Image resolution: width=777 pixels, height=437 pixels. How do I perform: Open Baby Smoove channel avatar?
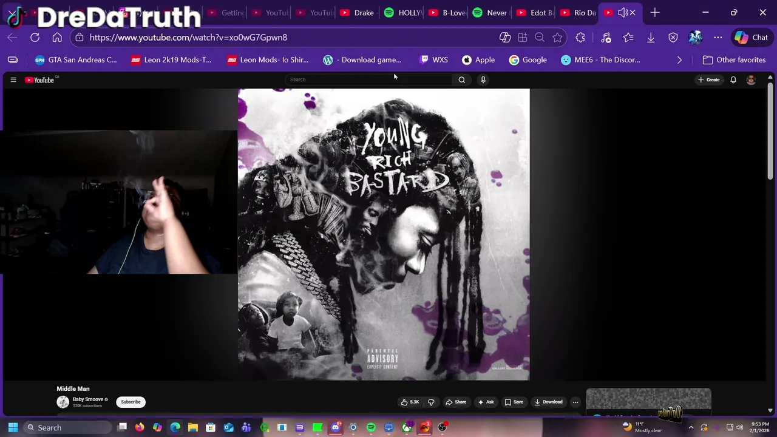pos(63,402)
